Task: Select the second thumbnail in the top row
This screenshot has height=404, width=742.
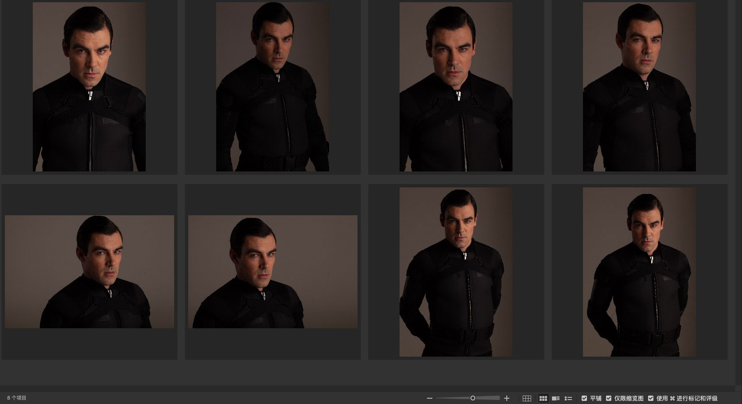Action: tap(272, 87)
